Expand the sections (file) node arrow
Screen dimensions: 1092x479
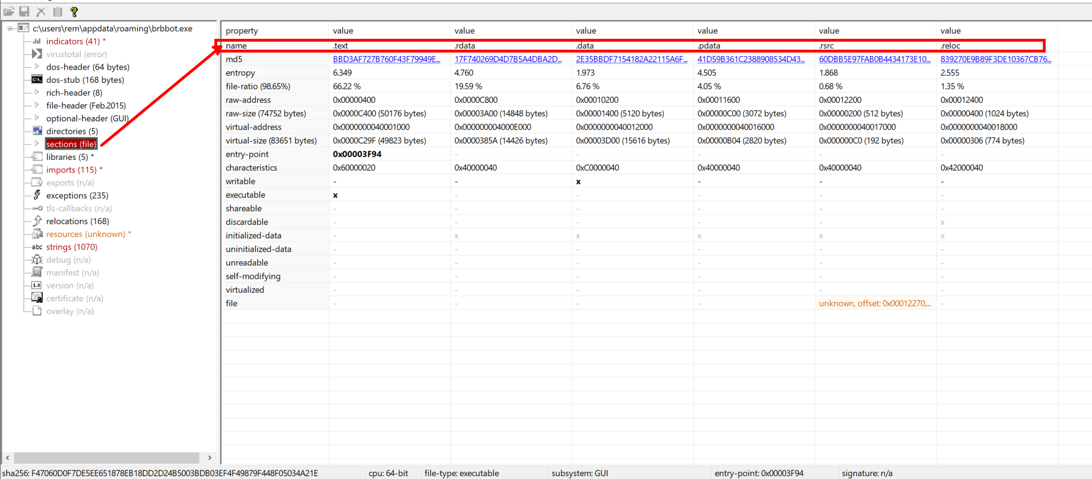click(x=37, y=144)
